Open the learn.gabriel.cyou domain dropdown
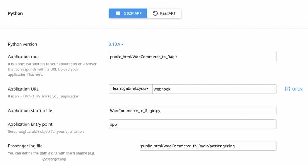The height and width of the screenshot is (166, 308). (x=131, y=89)
